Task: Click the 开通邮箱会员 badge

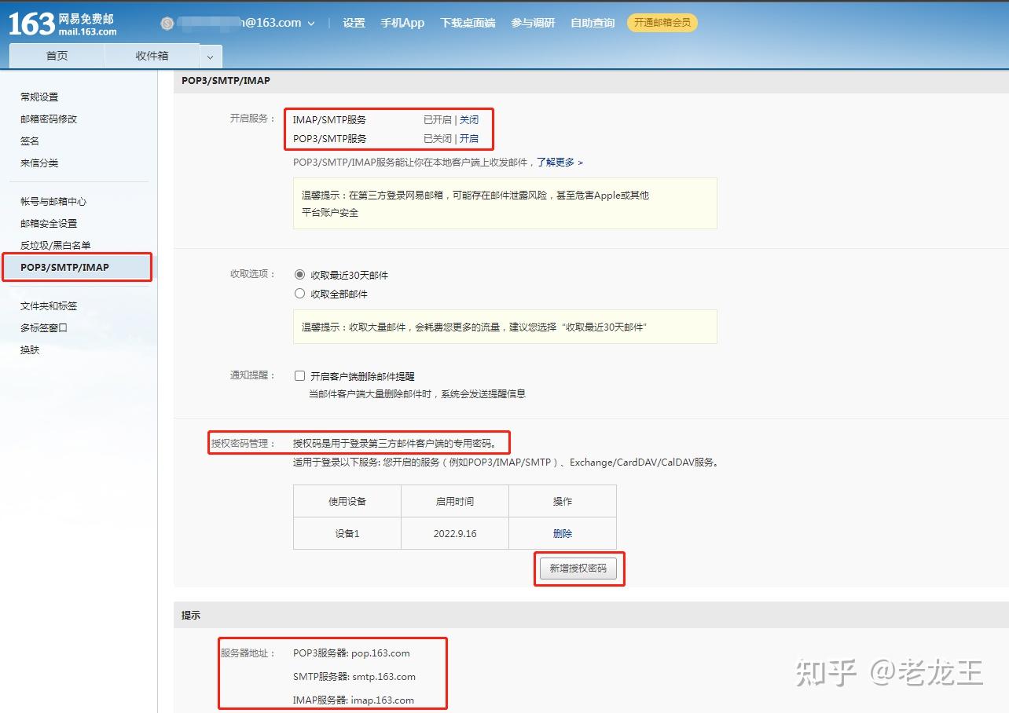Action: tap(662, 23)
